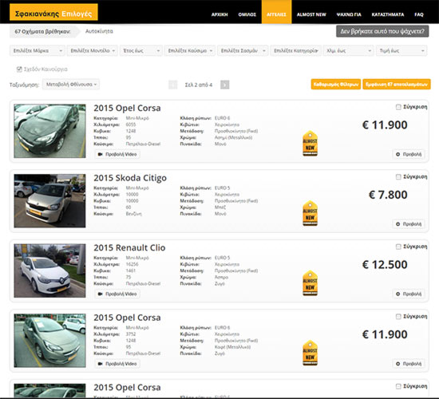439x399 pixels.
Task: Click Προβολή Video on the Renault Clio
Action: click(117, 294)
